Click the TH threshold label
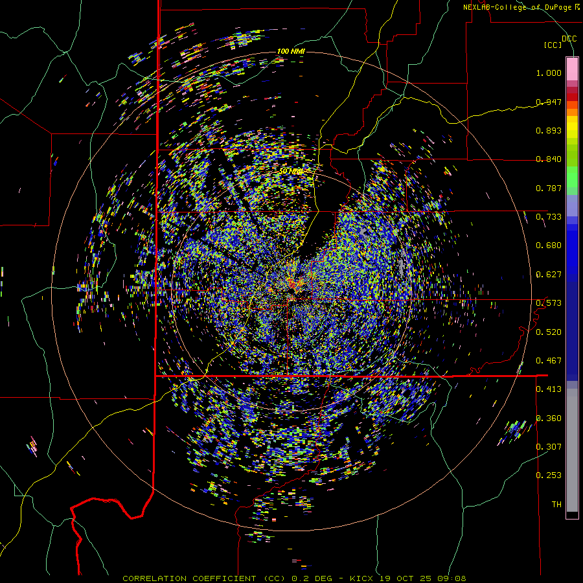Viewport: 583px width, 583px height. click(556, 505)
